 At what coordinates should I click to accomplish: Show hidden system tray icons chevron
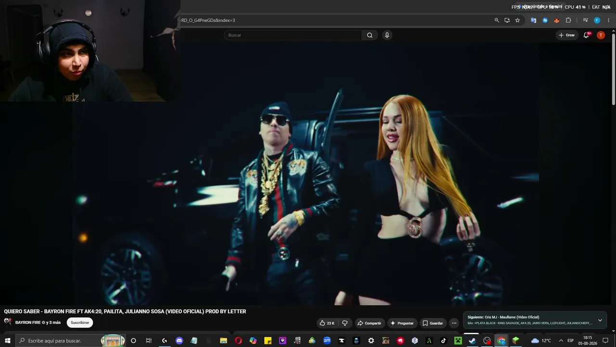561,341
